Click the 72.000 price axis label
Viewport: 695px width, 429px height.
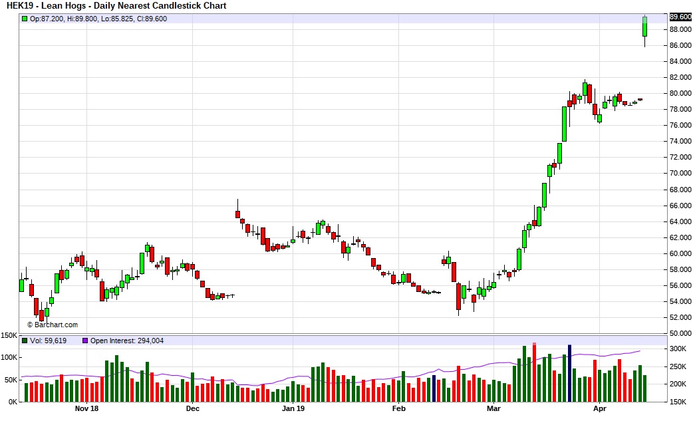680,157
